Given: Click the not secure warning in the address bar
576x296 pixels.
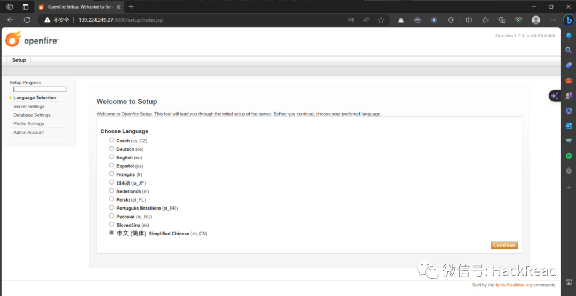Looking at the screenshot, I should pyautogui.click(x=57, y=20).
